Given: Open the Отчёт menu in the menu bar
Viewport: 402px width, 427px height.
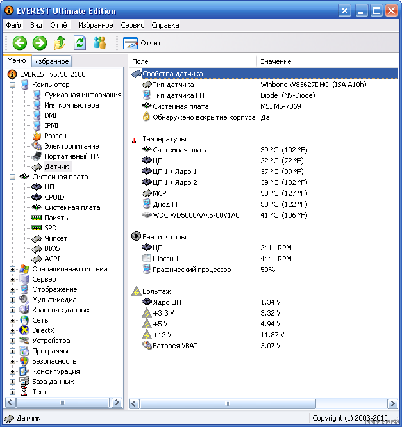Looking at the screenshot, I should tap(60, 25).
